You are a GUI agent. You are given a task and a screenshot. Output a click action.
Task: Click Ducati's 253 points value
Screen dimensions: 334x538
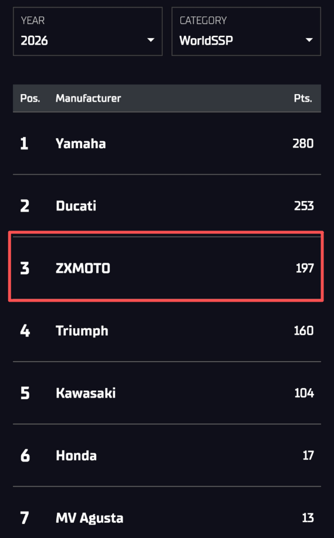[304, 206]
